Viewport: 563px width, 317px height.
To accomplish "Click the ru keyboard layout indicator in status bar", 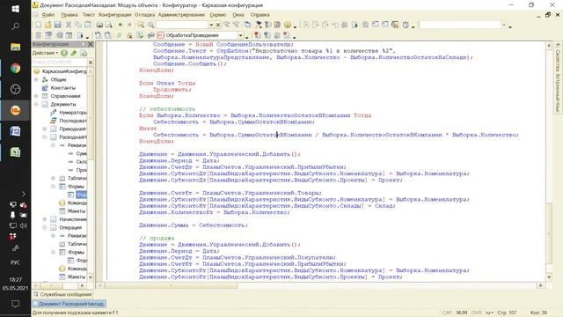I will [489, 313].
